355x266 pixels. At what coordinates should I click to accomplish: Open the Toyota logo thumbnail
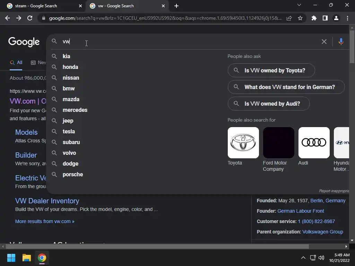(x=243, y=142)
